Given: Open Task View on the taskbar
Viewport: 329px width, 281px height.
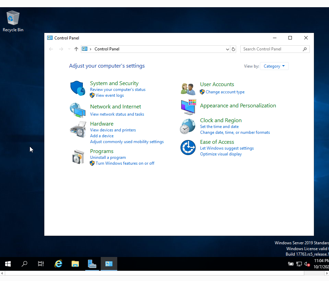Looking at the screenshot, I should (41, 264).
